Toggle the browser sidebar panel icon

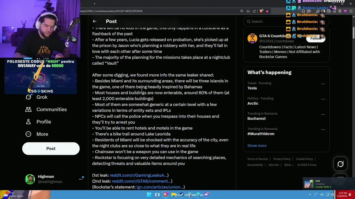(x=323, y=11)
